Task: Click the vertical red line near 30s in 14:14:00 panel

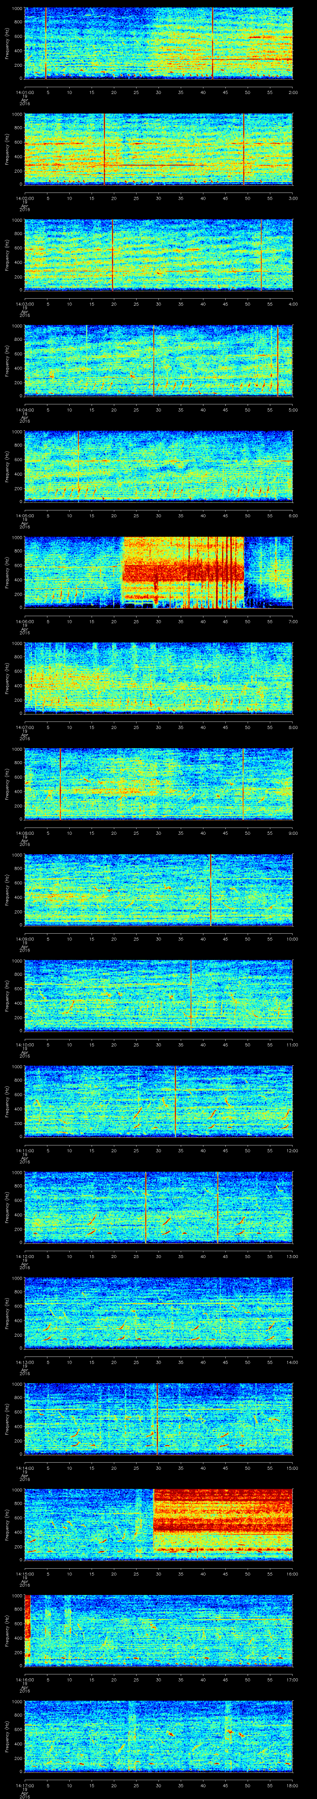Action: [158, 1419]
